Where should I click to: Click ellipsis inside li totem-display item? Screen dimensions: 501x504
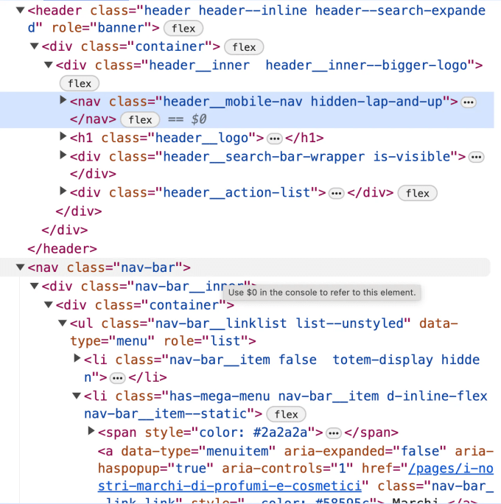coord(117,378)
